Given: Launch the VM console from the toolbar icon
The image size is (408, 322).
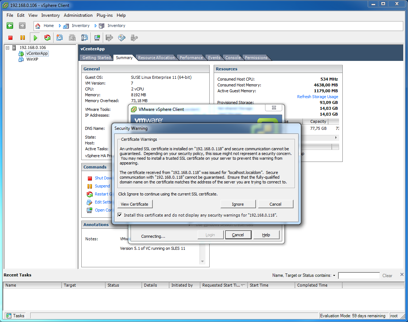Looking at the screenshot, I should pyautogui.click(x=97, y=38).
